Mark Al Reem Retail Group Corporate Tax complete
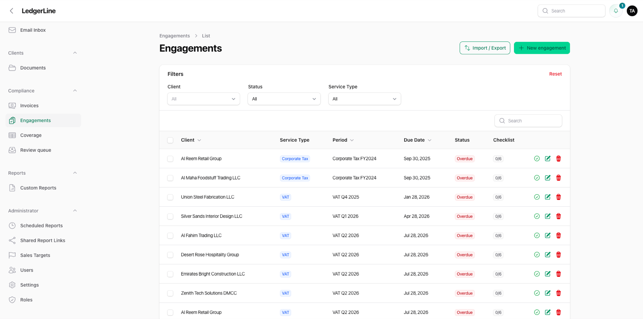This screenshot has width=643, height=319. [537, 158]
